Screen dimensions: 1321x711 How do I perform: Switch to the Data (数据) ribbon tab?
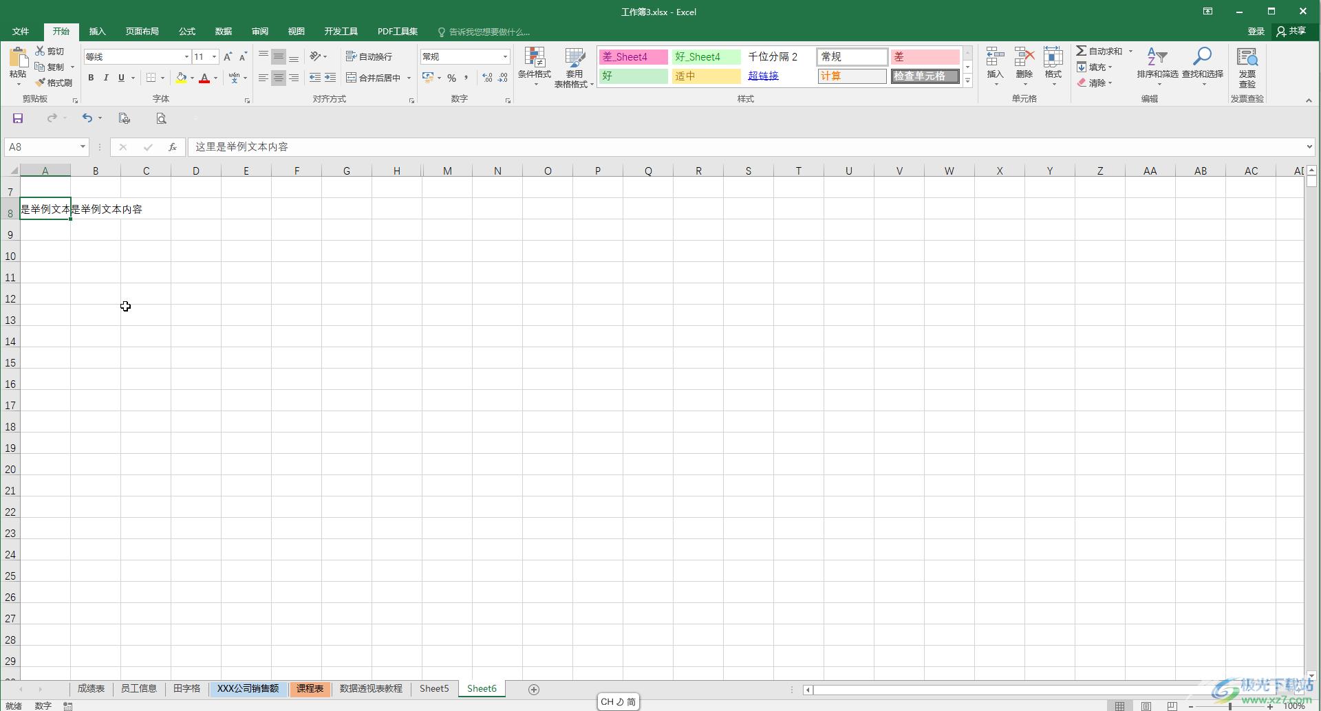tap(224, 32)
